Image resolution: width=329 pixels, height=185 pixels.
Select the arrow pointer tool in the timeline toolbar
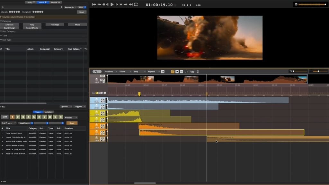point(96,72)
